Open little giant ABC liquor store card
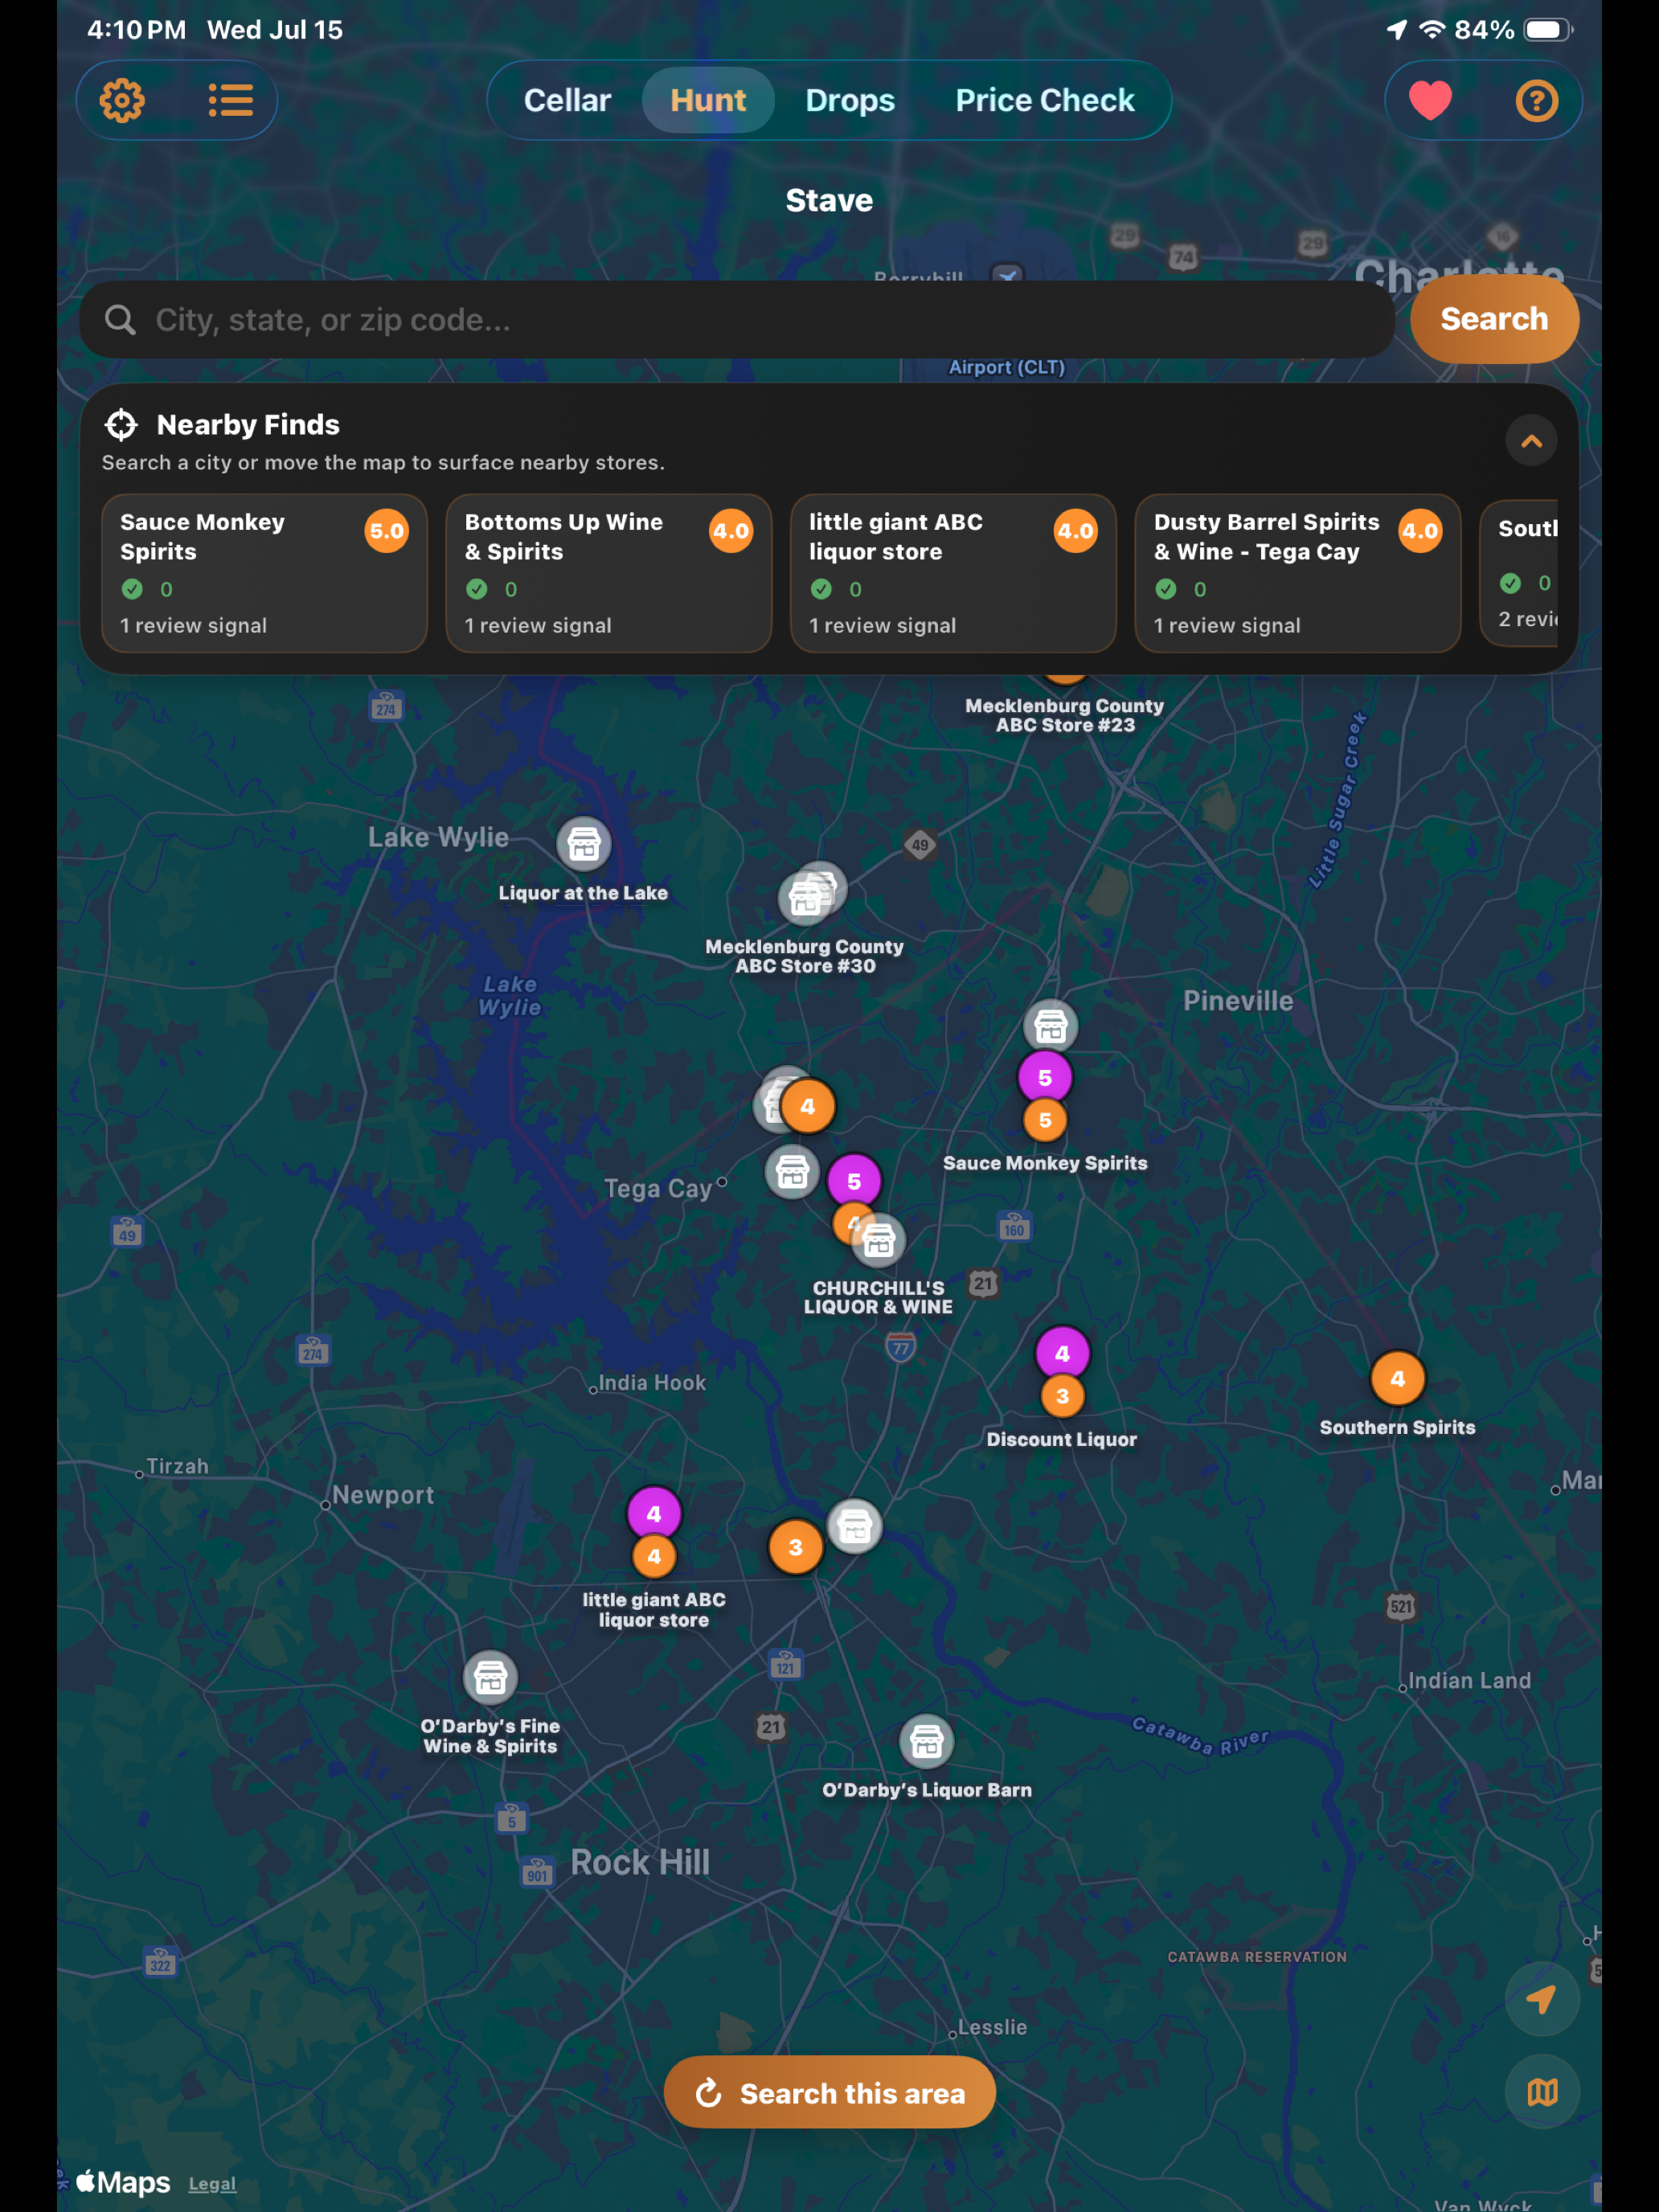 pos(953,573)
